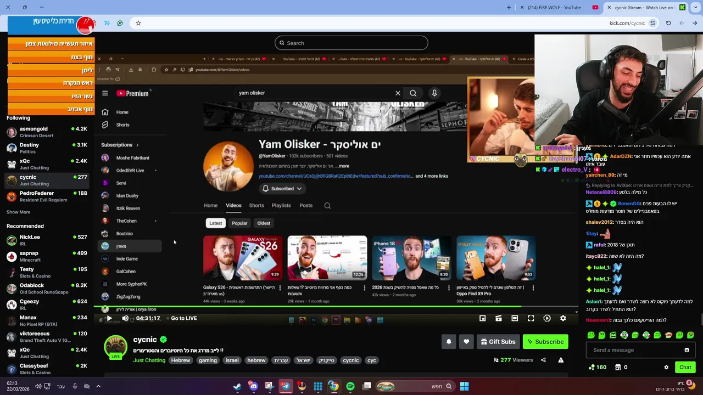This screenshot has height=395, width=703.
Task: Click the Gift Subs button
Action: (498, 342)
